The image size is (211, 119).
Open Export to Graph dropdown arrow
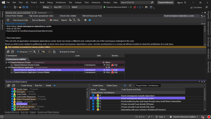[x=78, y=52]
